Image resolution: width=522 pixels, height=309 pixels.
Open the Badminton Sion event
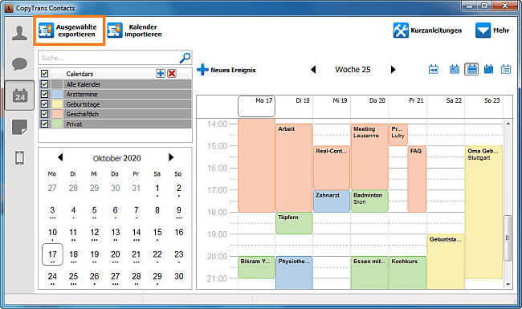[x=369, y=201]
